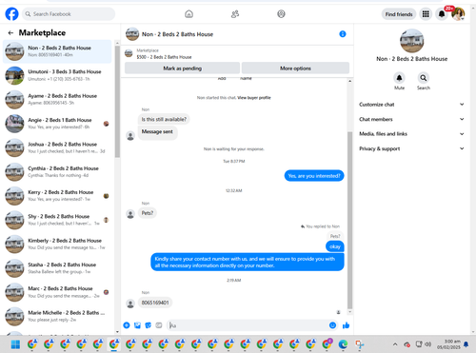Image resolution: width=476 pixels, height=353 pixels.
Task: Click in the Search Facebook field
Action: (69, 14)
